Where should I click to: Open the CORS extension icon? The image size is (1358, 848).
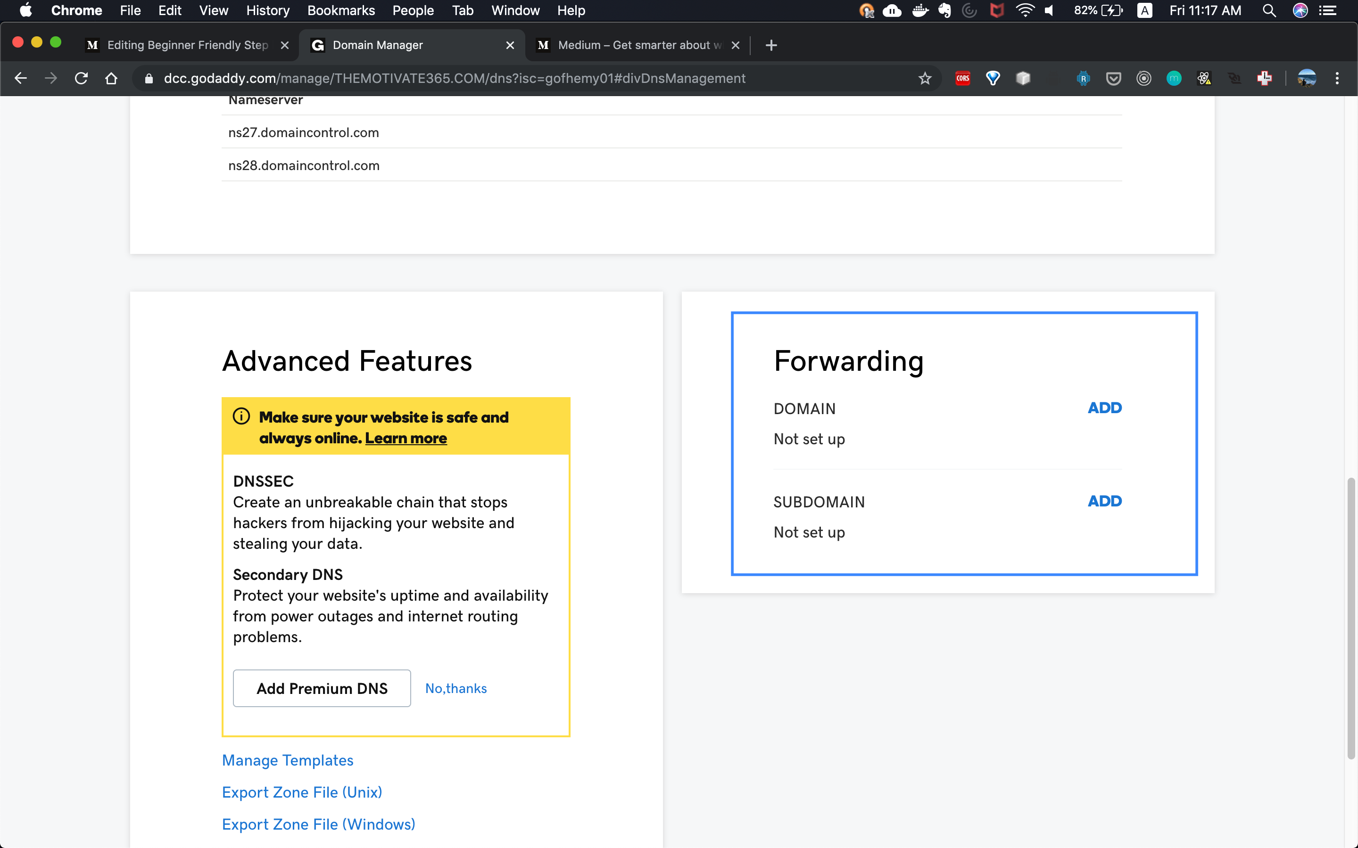point(963,79)
